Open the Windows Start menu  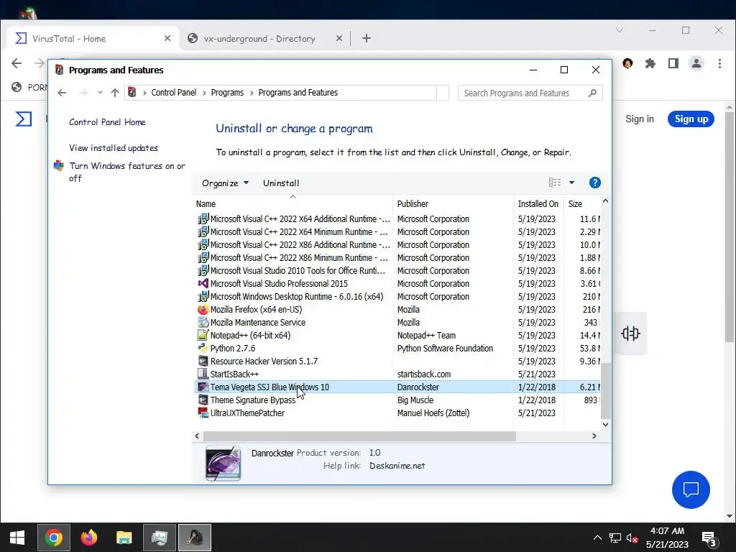click(17, 538)
